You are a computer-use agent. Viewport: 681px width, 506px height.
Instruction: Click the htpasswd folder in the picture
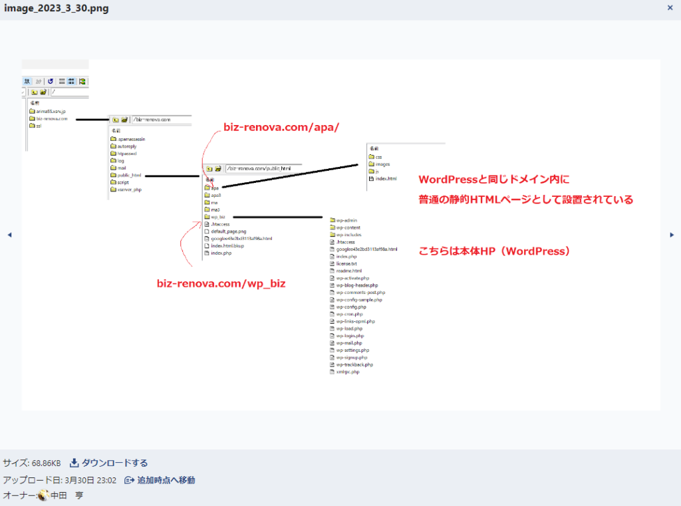point(124,154)
